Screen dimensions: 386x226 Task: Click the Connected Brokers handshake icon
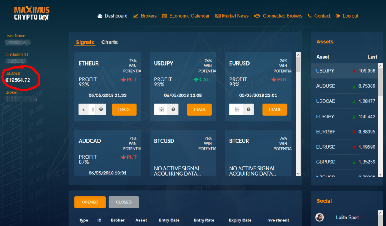[257, 16]
